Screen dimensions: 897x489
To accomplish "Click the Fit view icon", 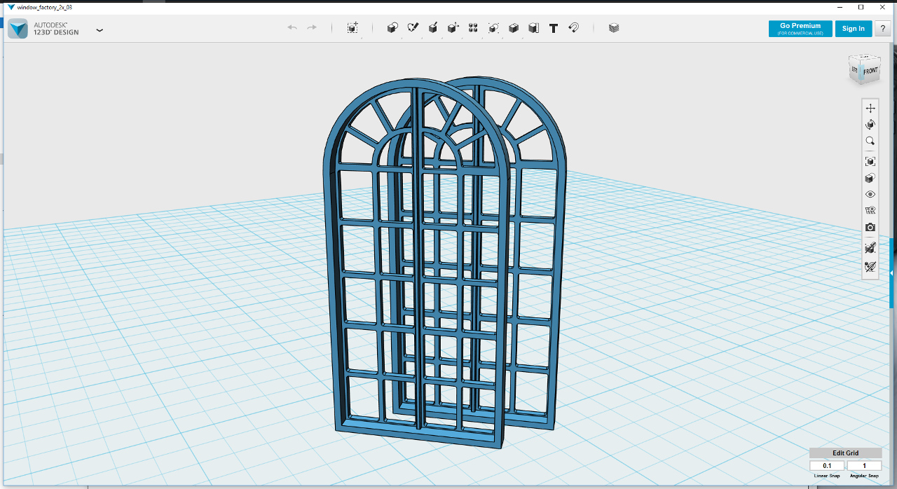I will [870, 161].
